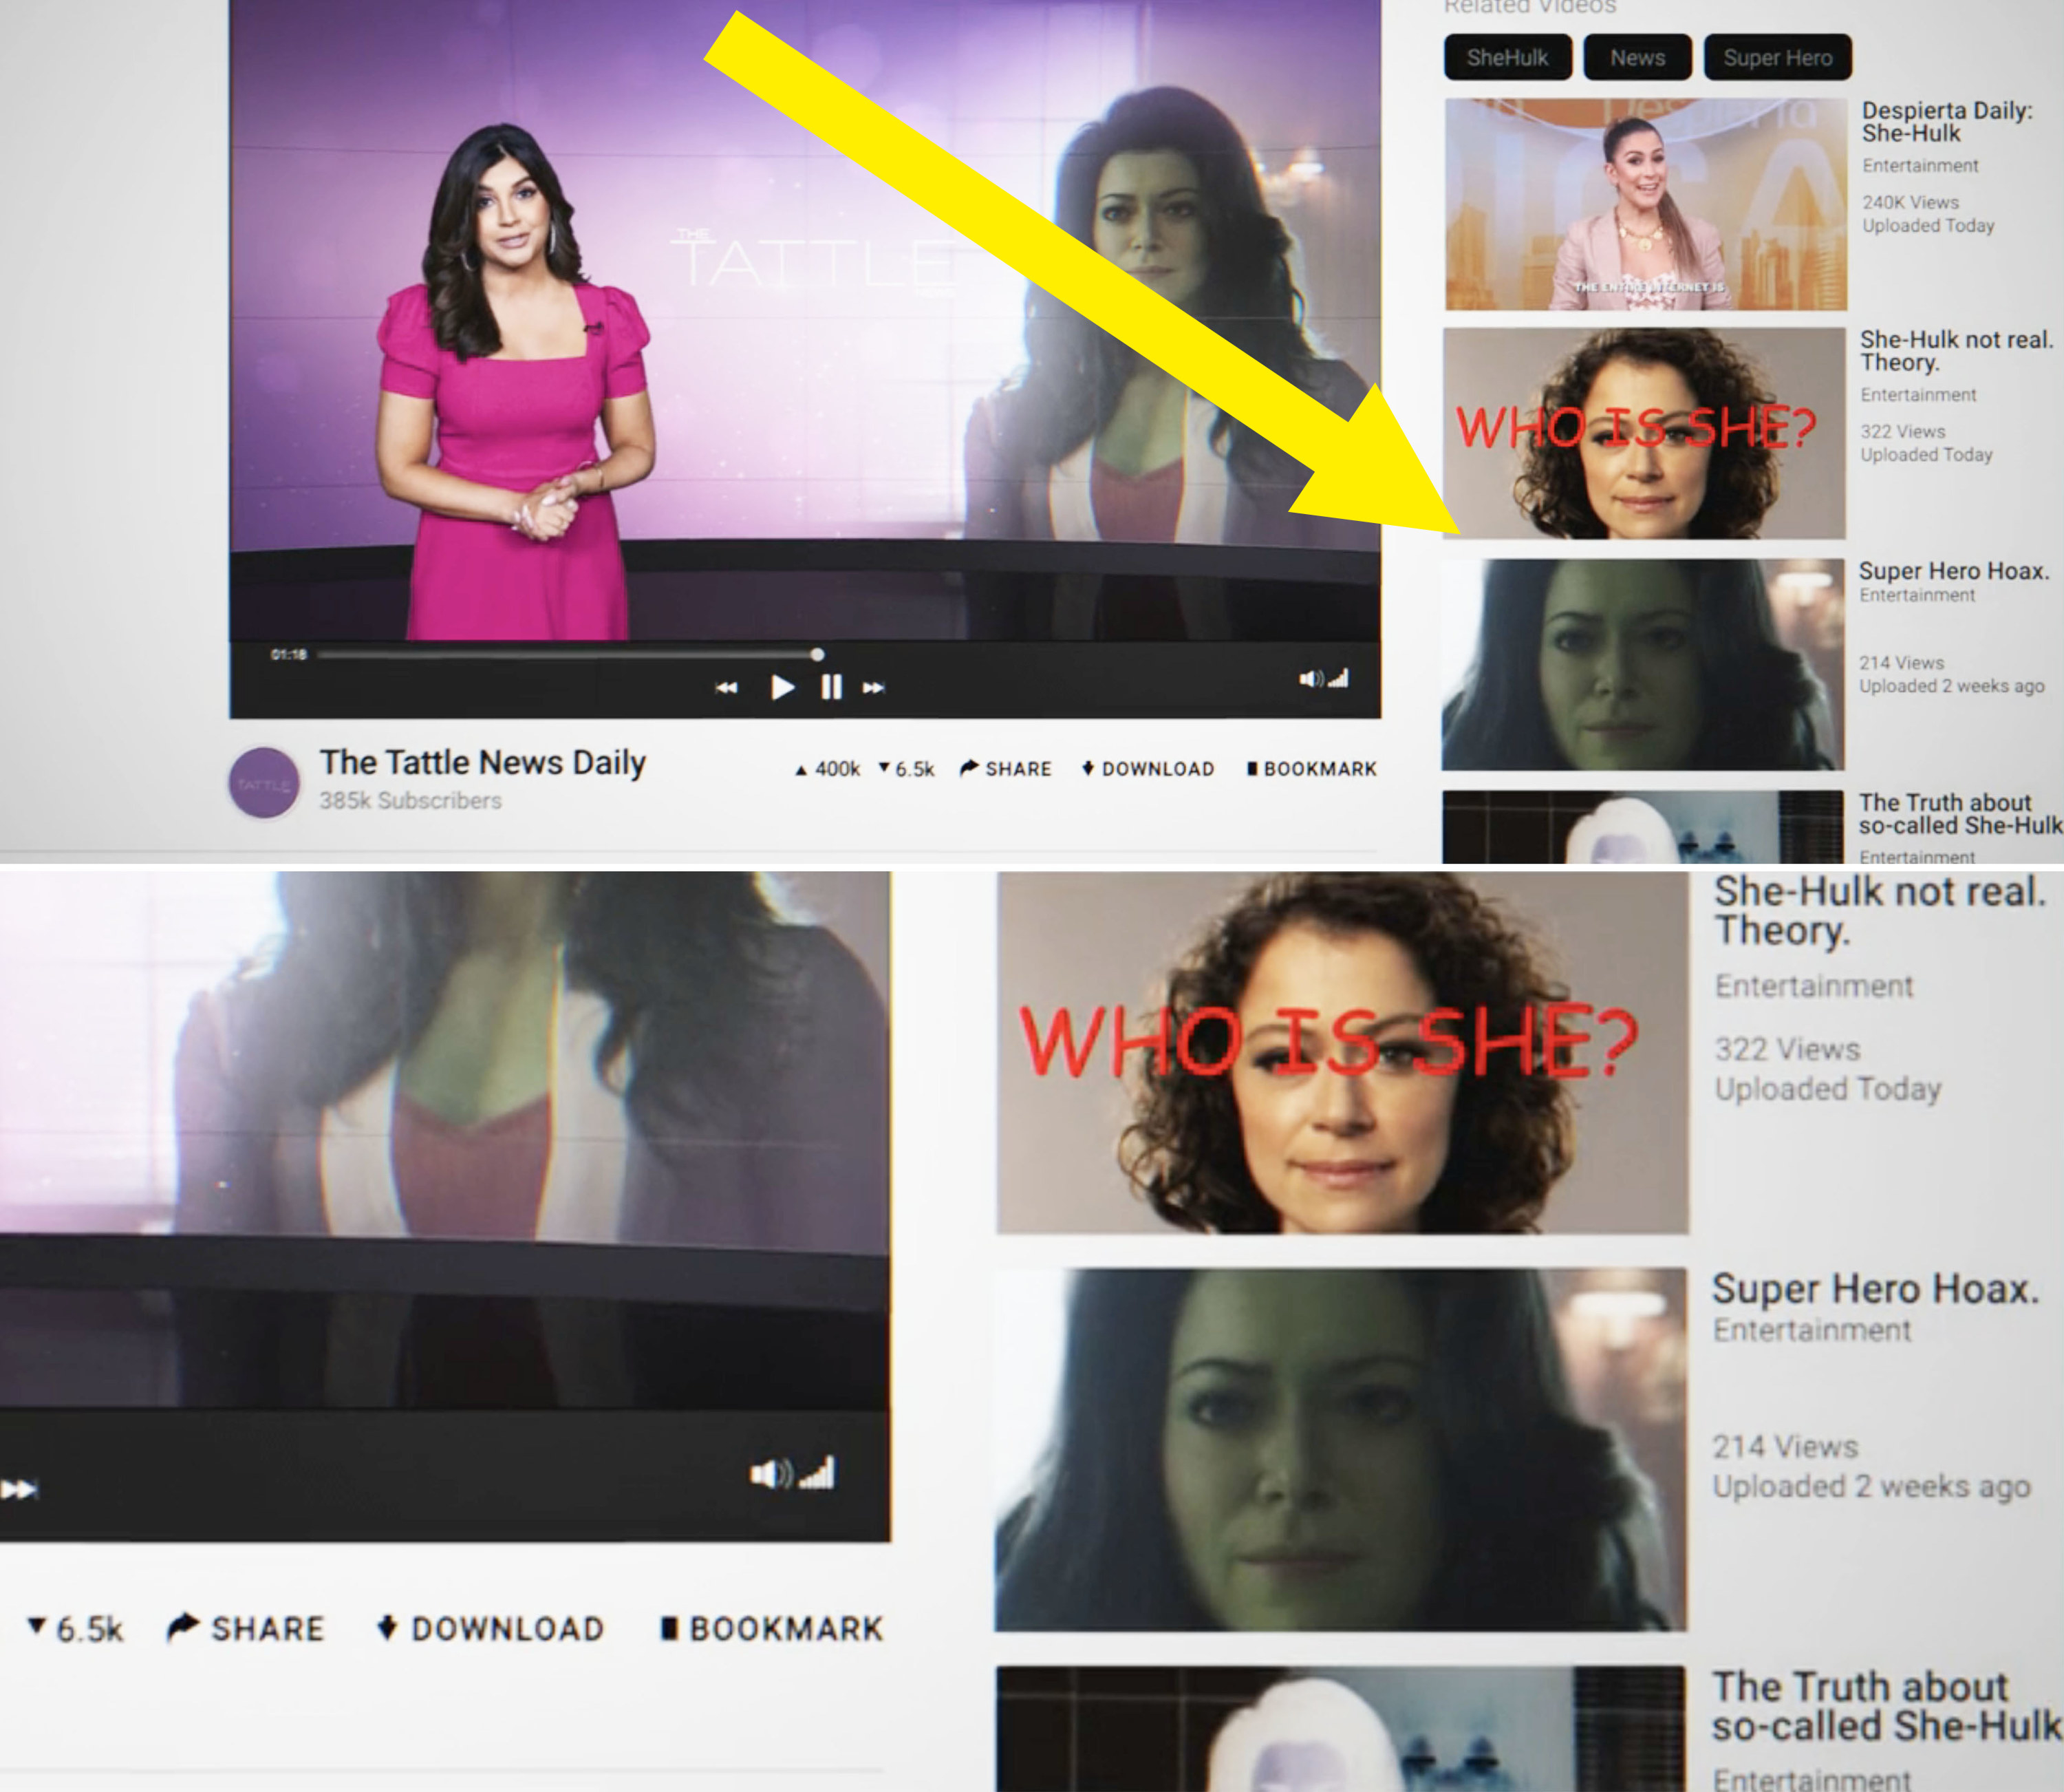Click '240K Views' under Despierta Daily
2064x1792 pixels.
pyautogui.click(x=1910, y=203)
